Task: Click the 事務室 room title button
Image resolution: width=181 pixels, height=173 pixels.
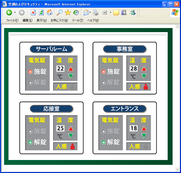Action: coord(125,49)
